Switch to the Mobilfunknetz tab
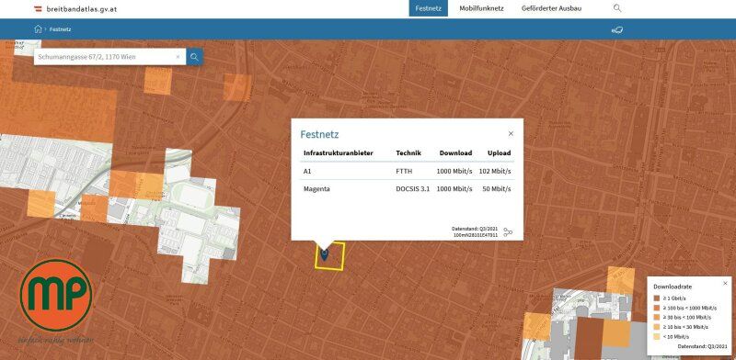Image resolution: width=736 pixels, height=360 pixels. click(x=481, y=8)
